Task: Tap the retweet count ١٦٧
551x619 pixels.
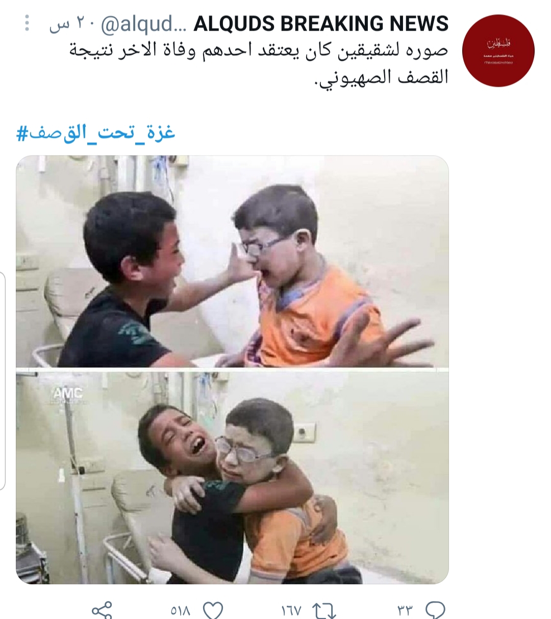Action: (291, 610)
